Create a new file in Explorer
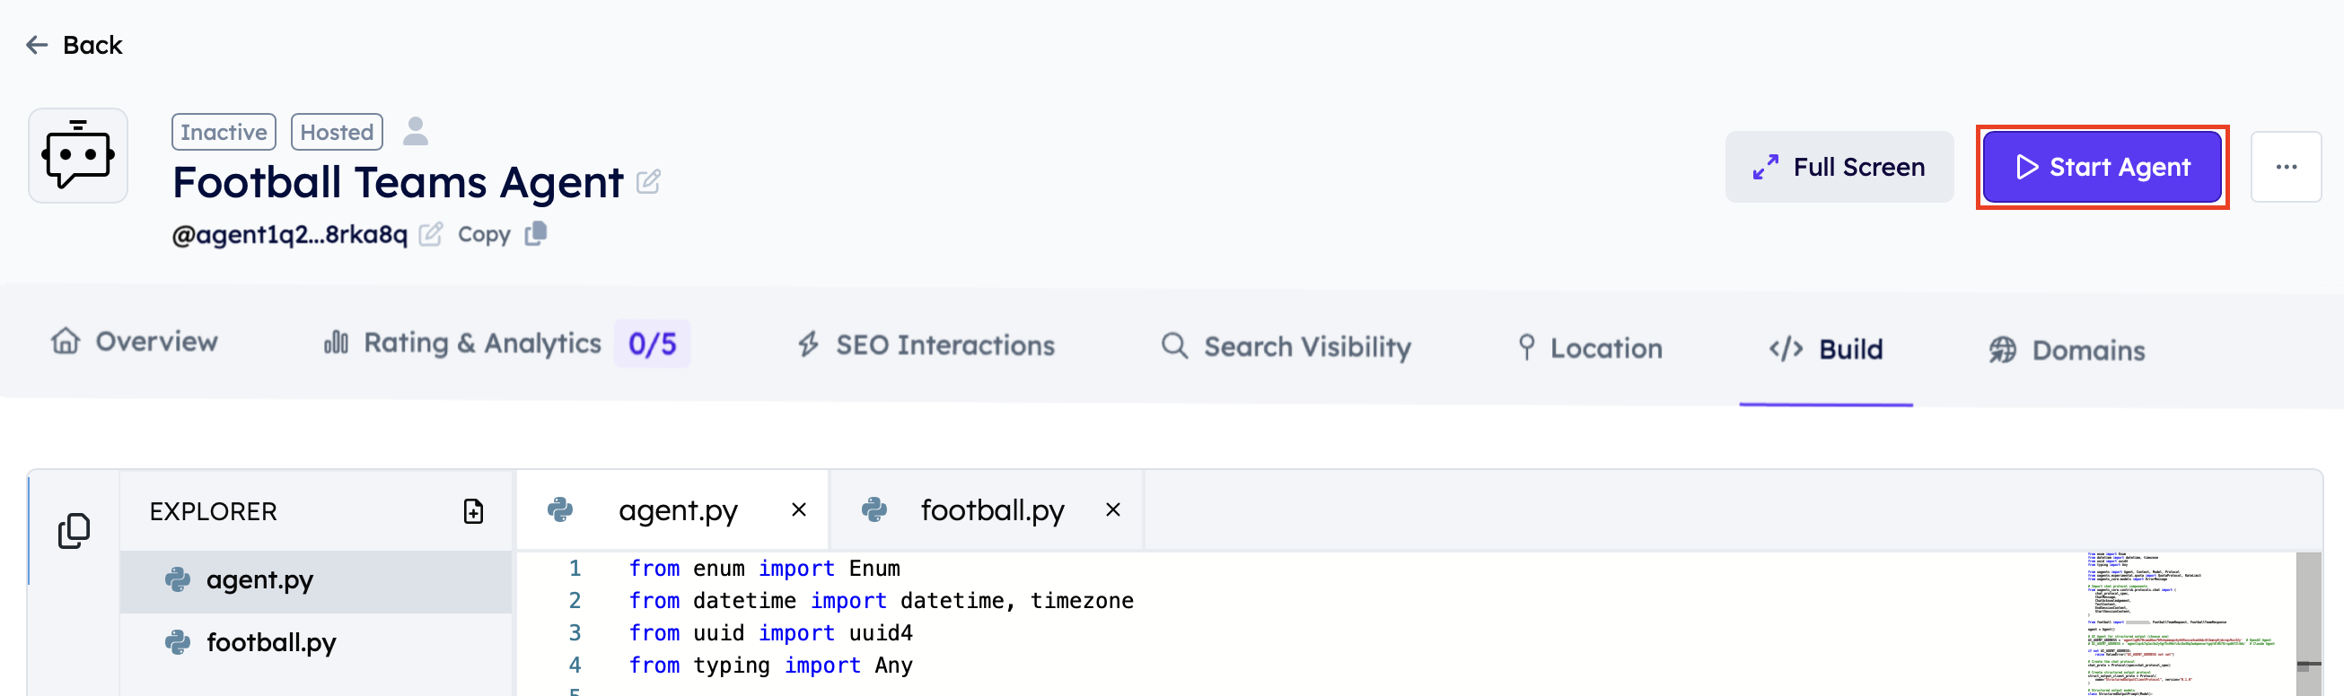 [x=473, y=511]
